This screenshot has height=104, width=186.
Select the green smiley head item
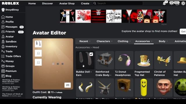tap(180, 88)
